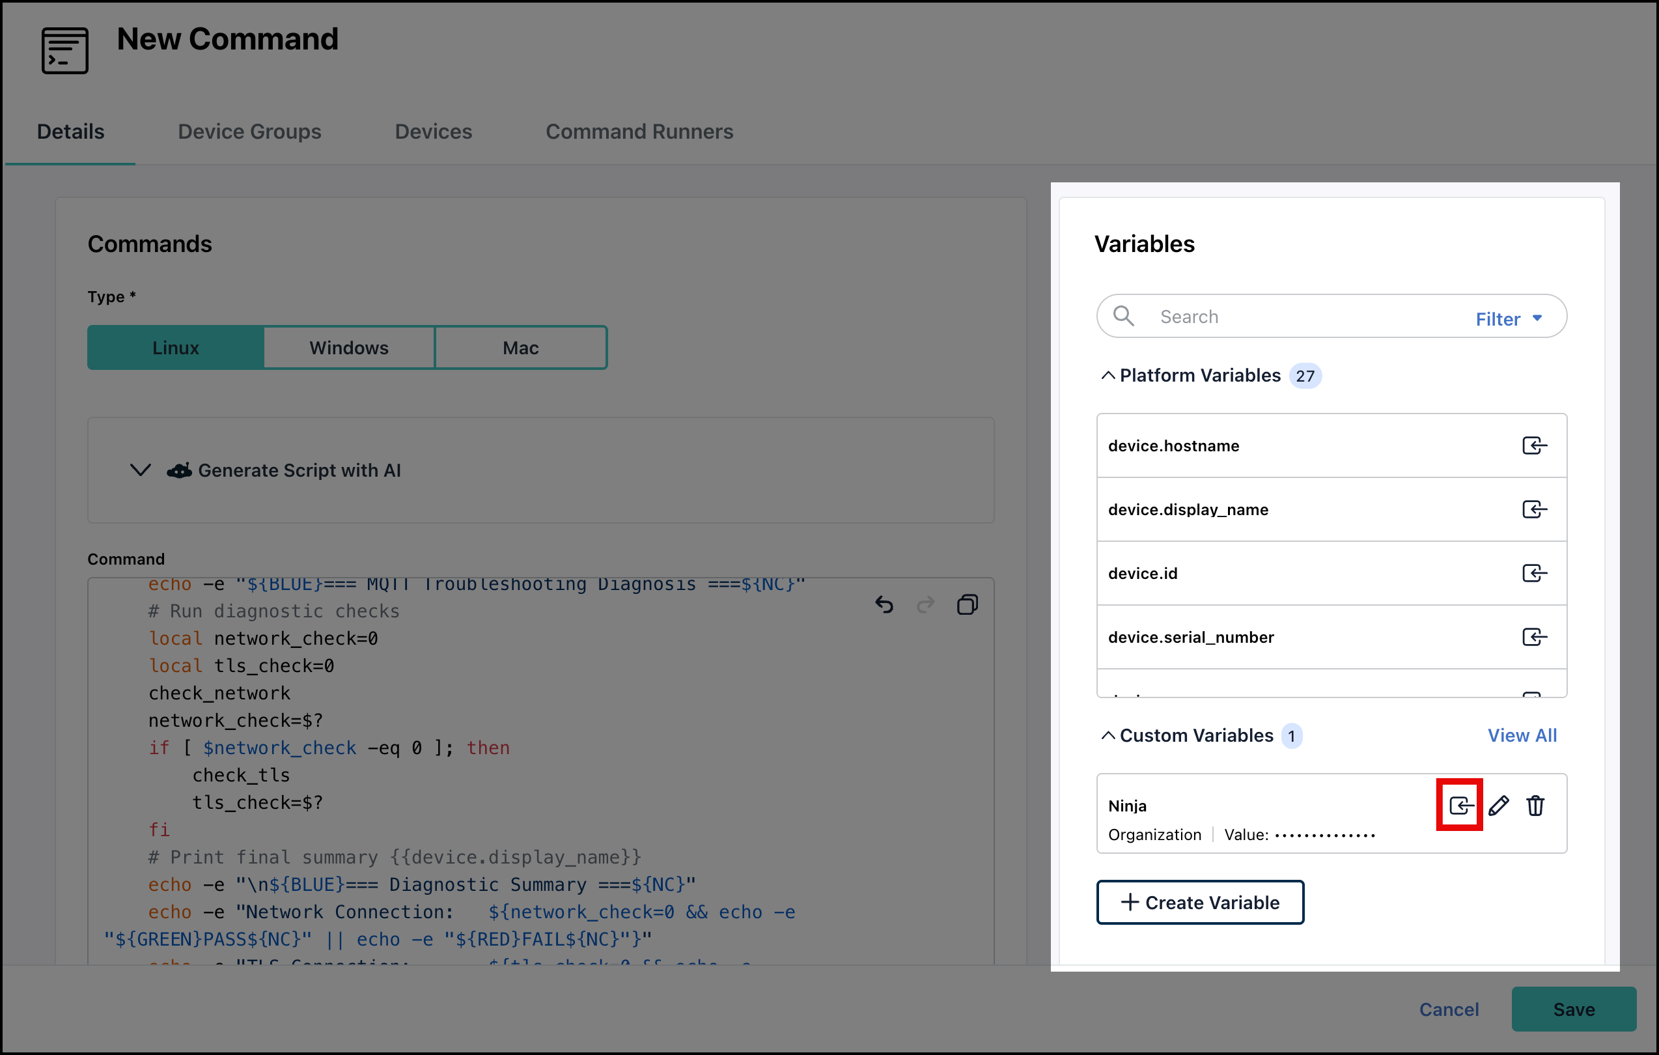Create a new variable

click(x=1200, y=902)
